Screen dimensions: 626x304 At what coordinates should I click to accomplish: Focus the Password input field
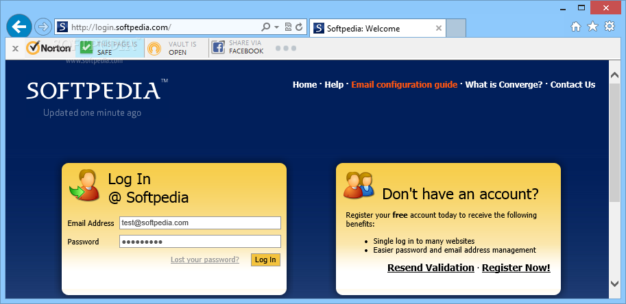(x=200, y=242)
